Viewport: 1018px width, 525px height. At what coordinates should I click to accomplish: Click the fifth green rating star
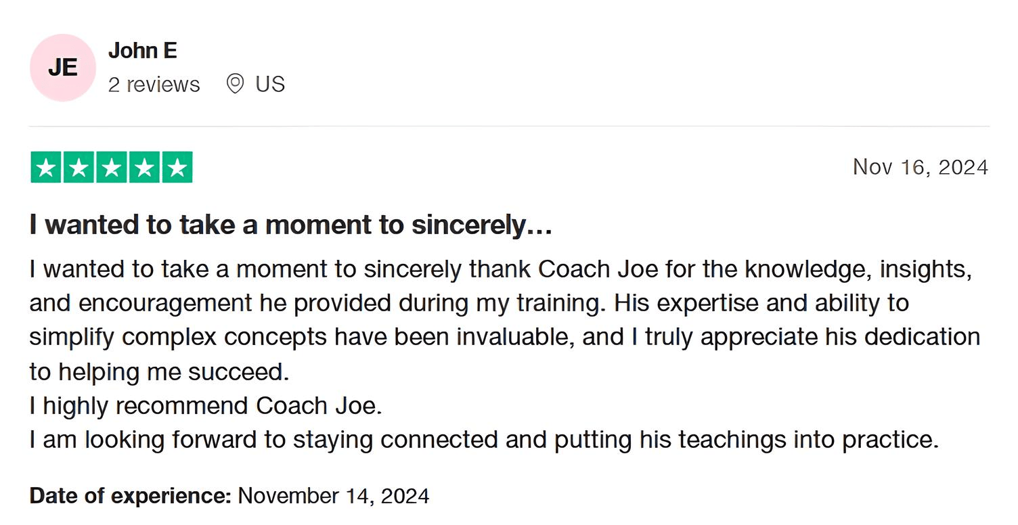[177, 168]
